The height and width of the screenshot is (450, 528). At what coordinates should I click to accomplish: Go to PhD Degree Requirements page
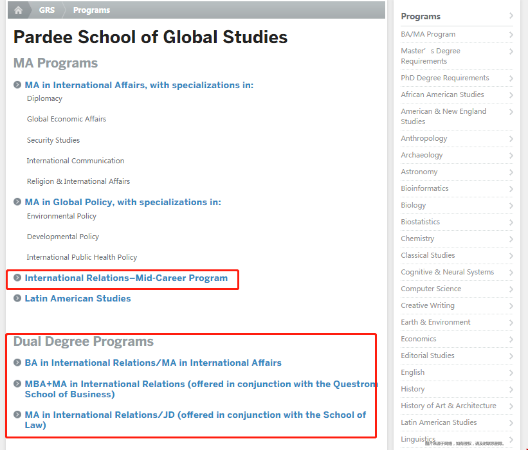tap(444, 78)
